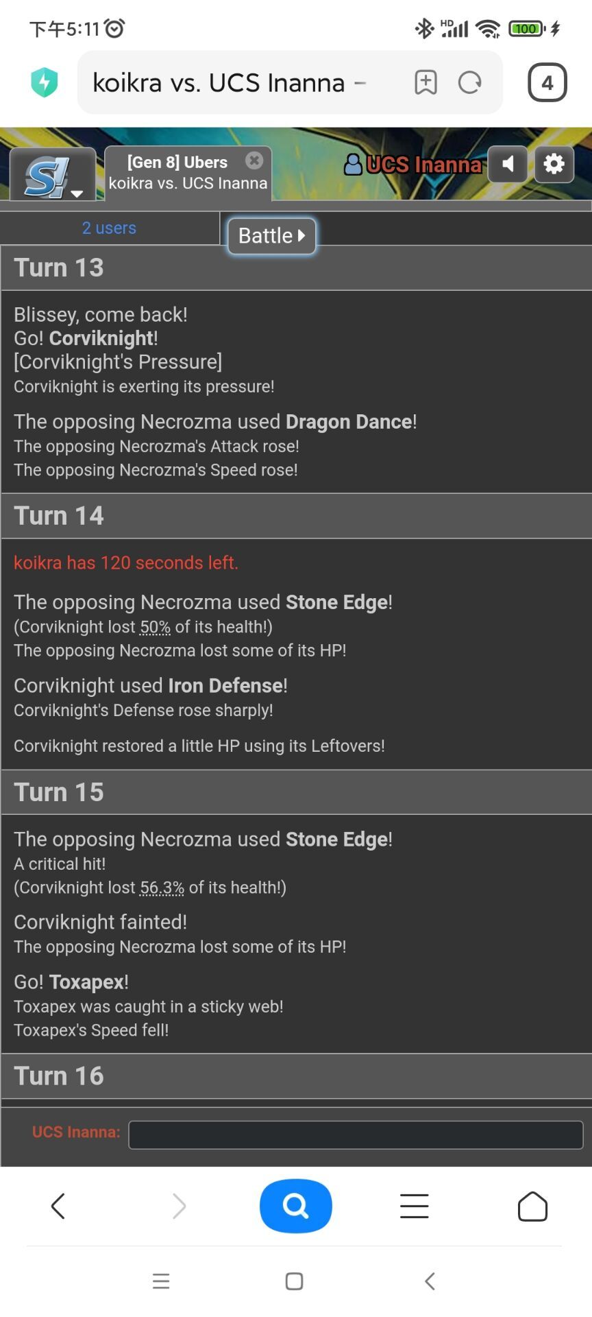Screen dimensions: 592x1317
Task: Focus the UCS Inanna chat input box
Action: pos(355,1135)
